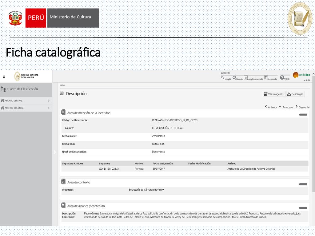This screenshot has height=236, width=315.
Task: Click the Area de alcance y contenido icon
Action: point(63,205)
